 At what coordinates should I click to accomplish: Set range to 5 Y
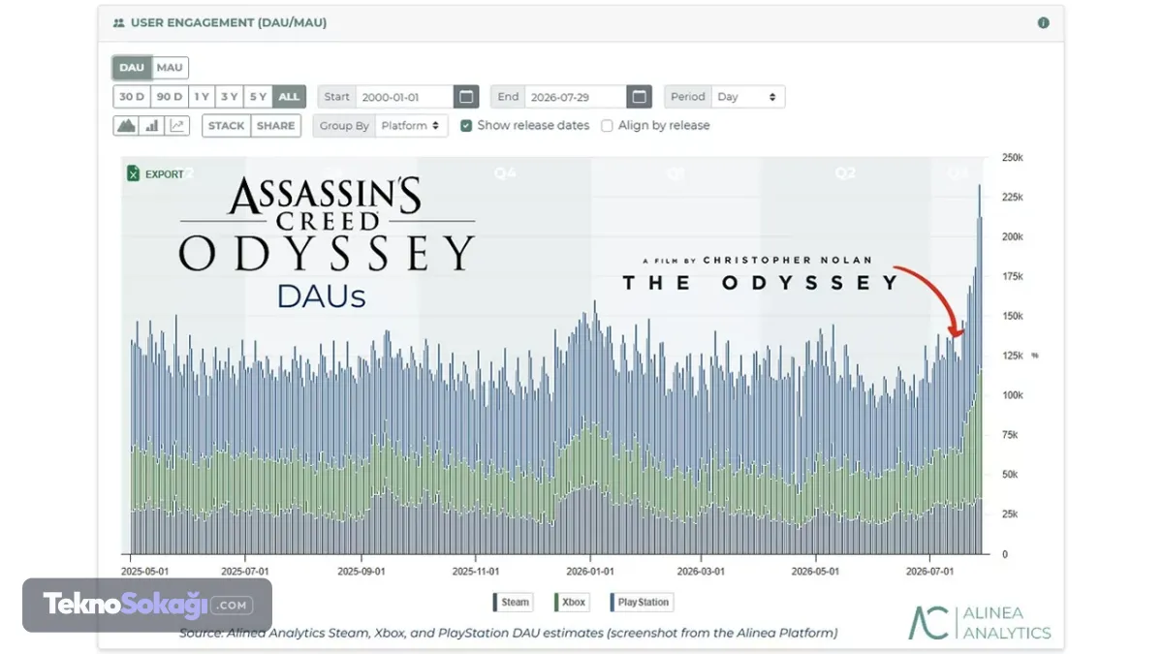(258, 97)
